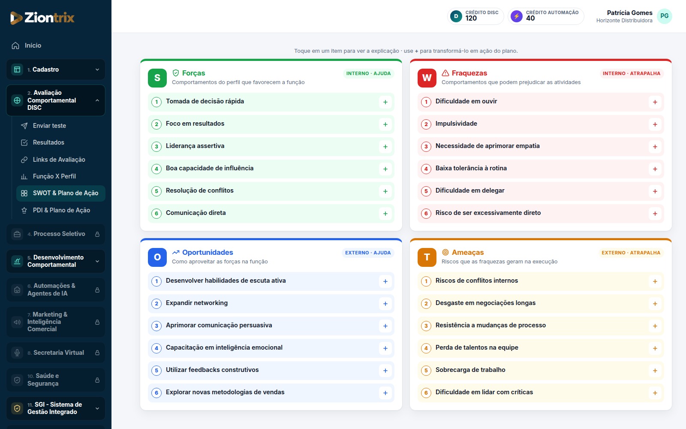Expand the Desenvolvimento Comportamental section
686x429 pixels.
click(56, 261)
